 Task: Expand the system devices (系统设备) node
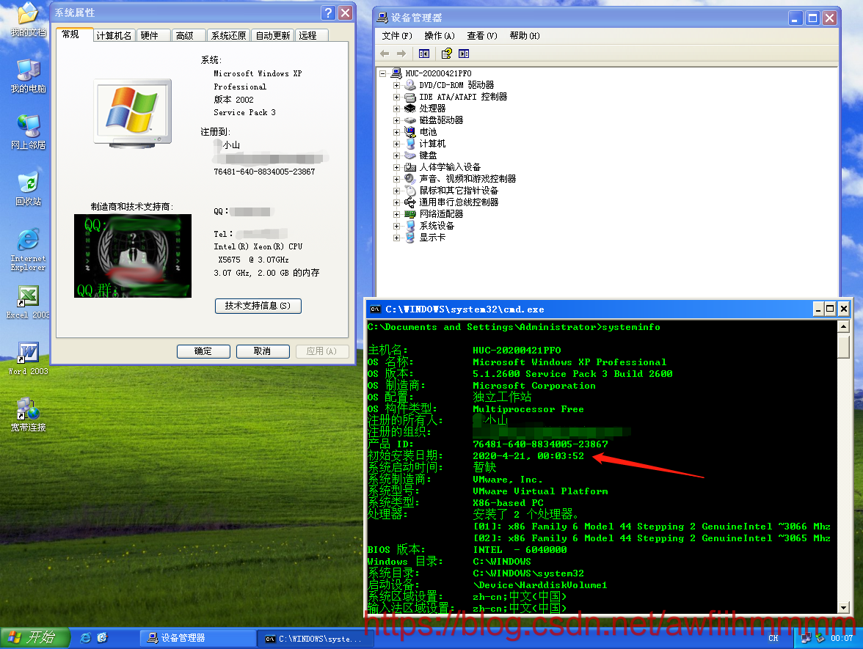(396, 226)
